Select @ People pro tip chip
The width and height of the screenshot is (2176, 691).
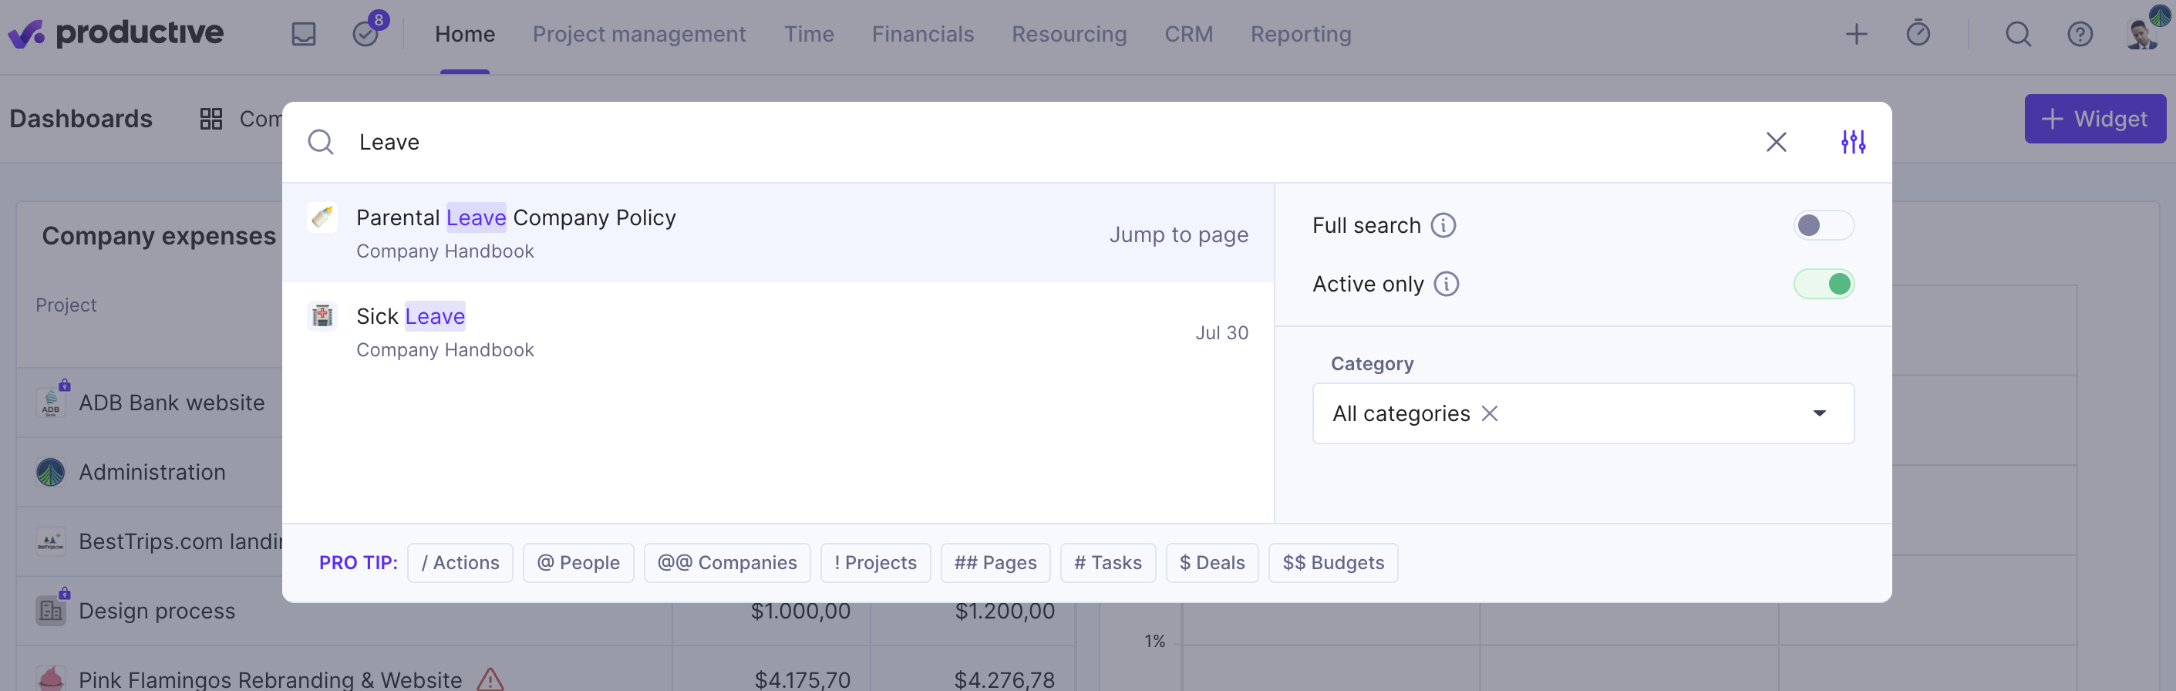pyautogui.click(x=578, y=563)
